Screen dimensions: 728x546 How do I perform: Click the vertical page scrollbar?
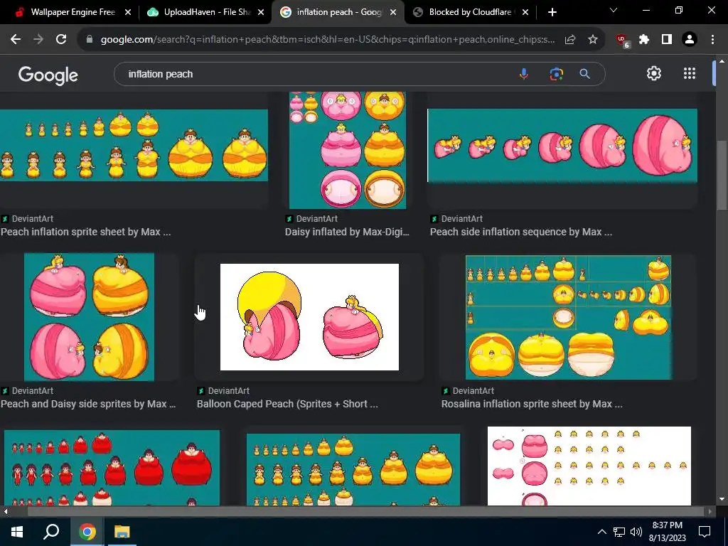(722, 175)
